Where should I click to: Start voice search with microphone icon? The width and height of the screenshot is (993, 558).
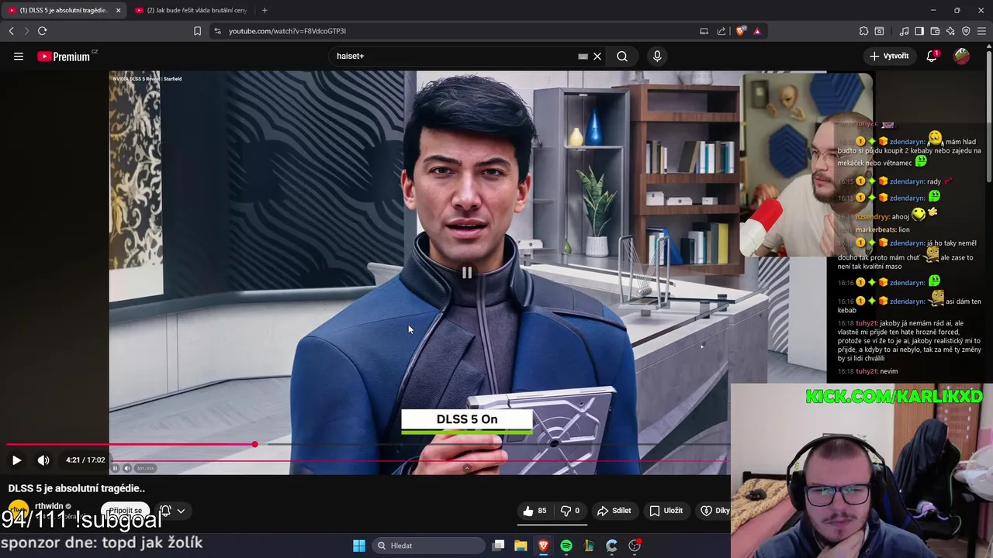click(x=657, y=56)
